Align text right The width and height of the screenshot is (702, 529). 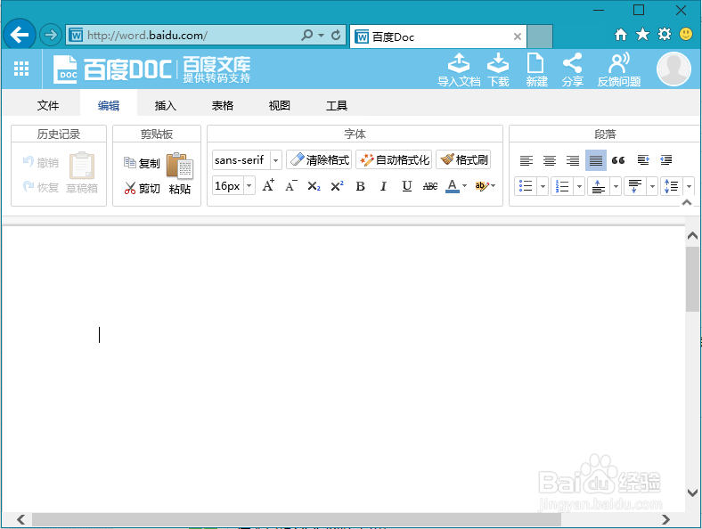click(x=573, y=160)
